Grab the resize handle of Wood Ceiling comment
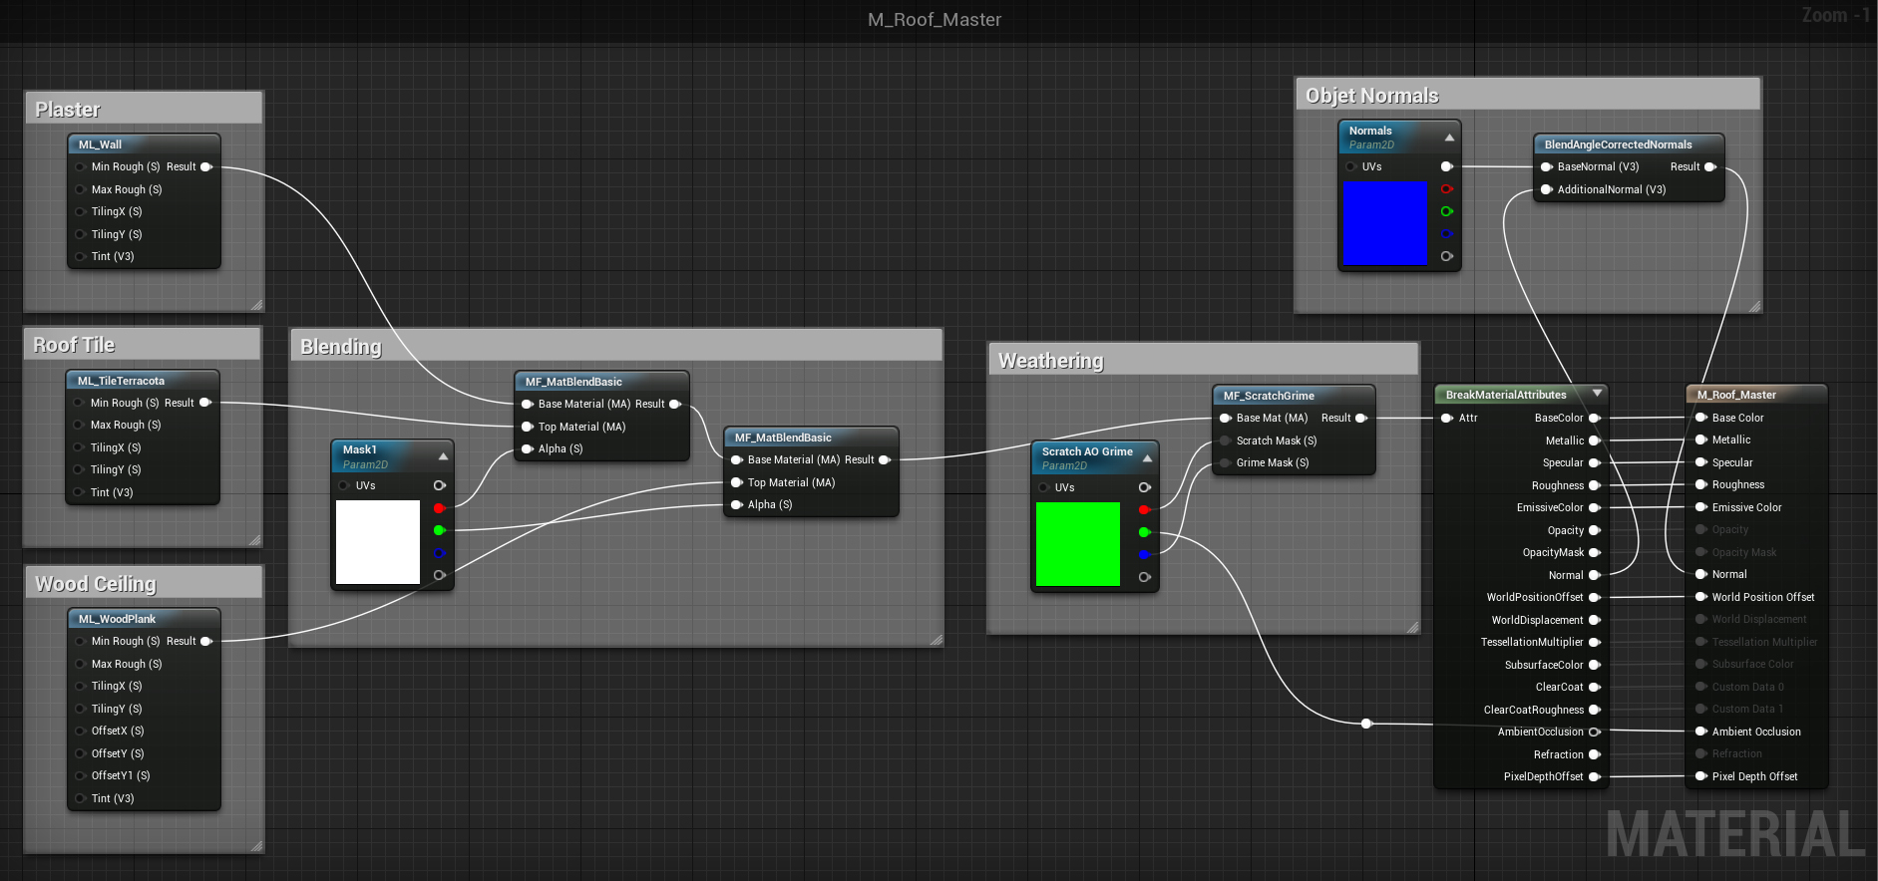 pyautogui.click(x=256, y=845)
